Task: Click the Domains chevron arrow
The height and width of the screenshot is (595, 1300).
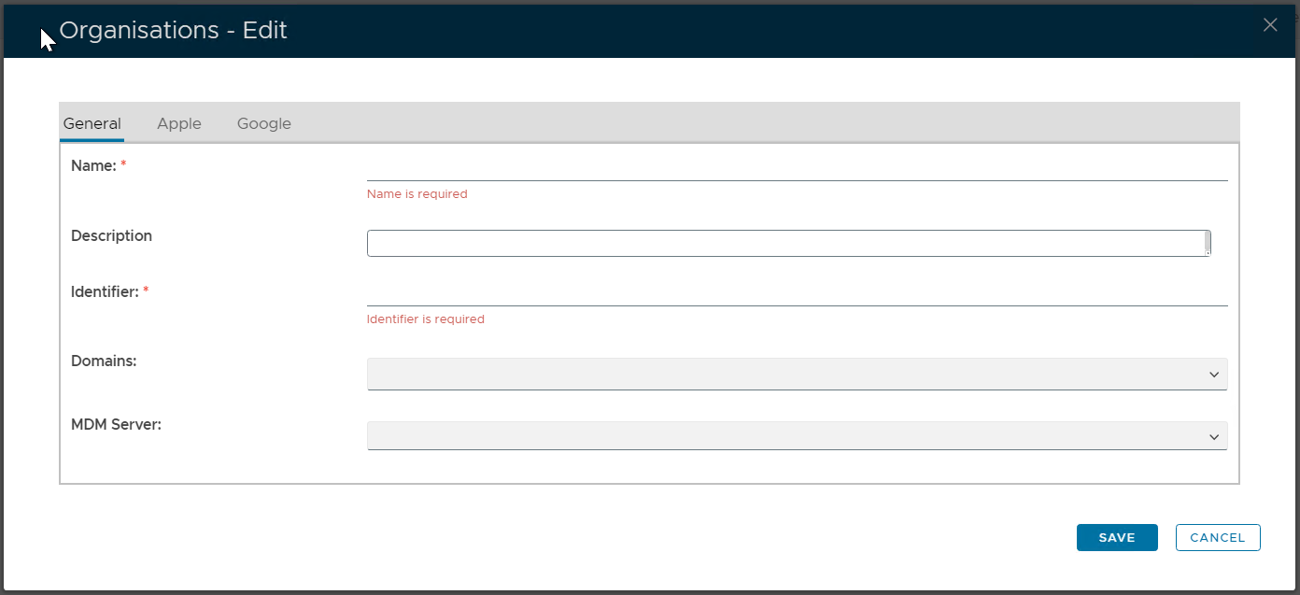Action: [1214, 375]
